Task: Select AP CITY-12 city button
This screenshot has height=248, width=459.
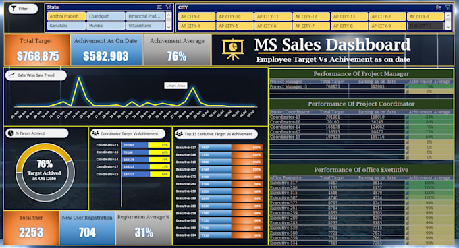Action: pos(311,17)
